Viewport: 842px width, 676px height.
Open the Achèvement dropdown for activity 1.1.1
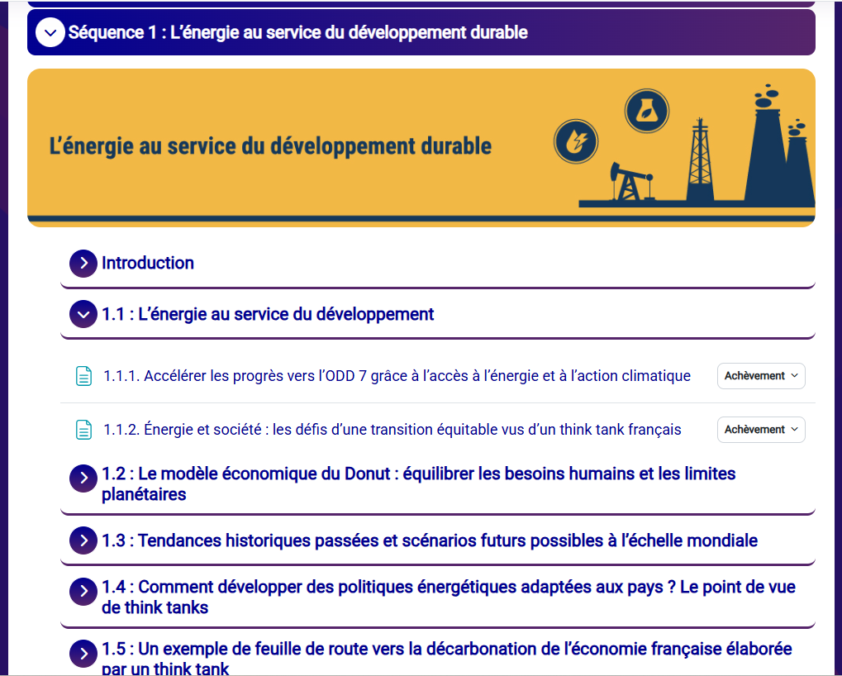pos(760,375)
